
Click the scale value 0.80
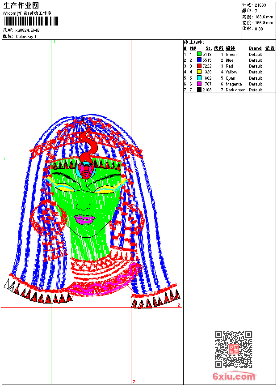[x=259, y=29]
